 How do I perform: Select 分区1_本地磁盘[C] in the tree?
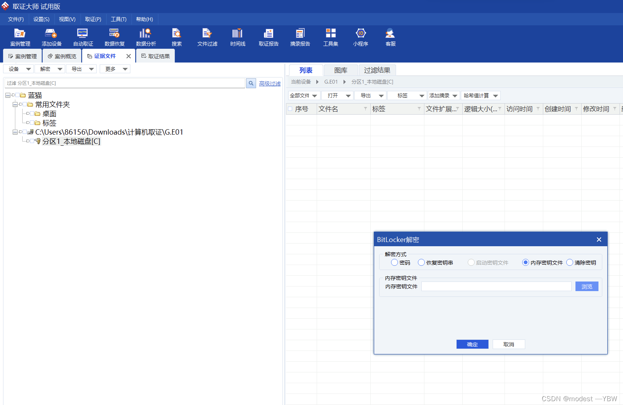click(71, 142)
